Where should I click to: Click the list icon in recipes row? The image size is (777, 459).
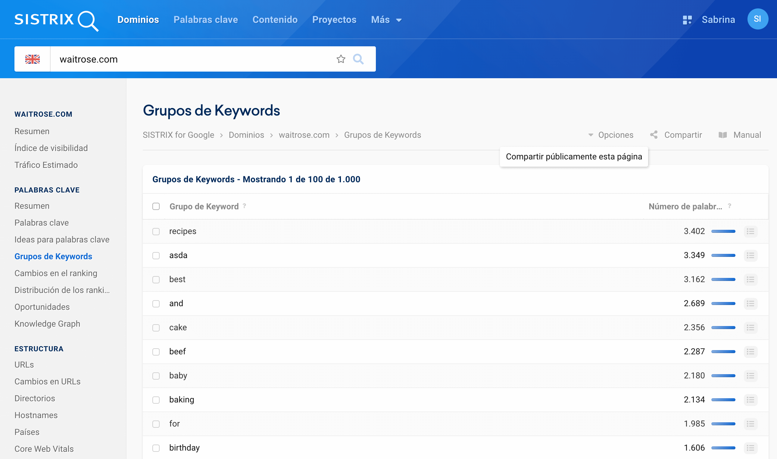(750, 231)
